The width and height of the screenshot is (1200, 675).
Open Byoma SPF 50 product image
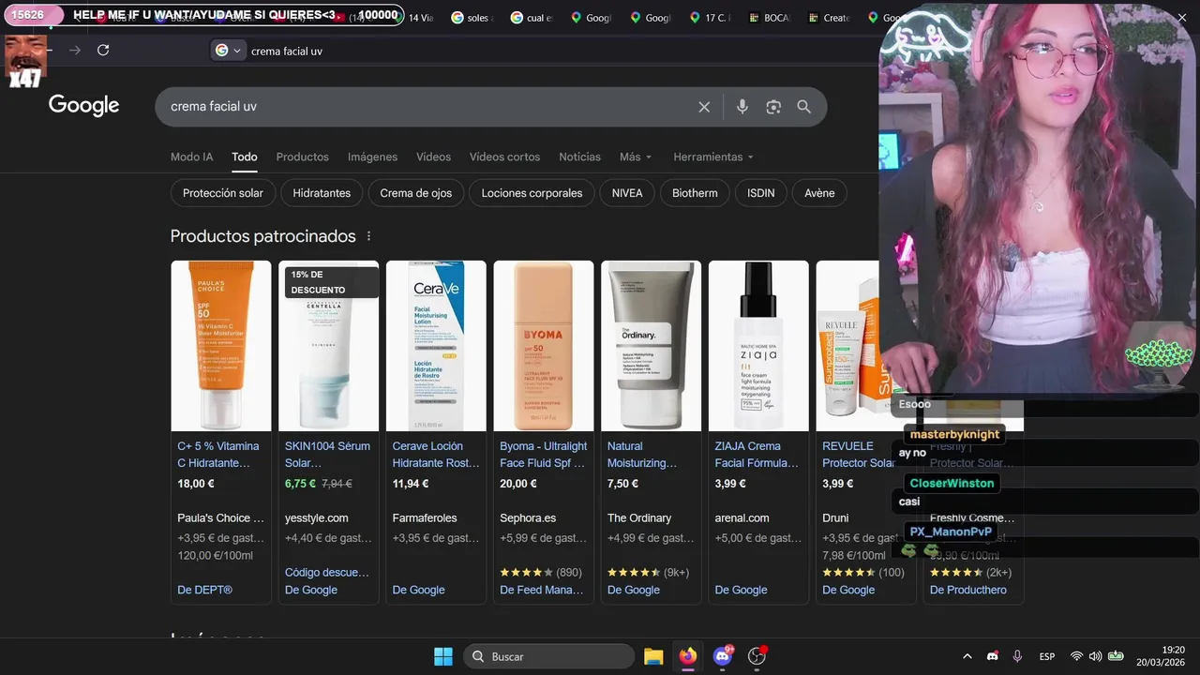click(544, 346)
